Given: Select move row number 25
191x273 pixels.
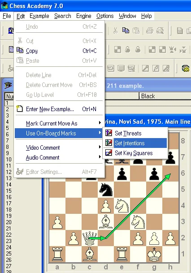Looking at the screenshot, I should 9,254.
